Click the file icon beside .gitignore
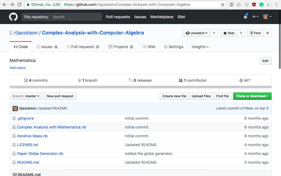Viewport: 281px width, 176px height. [14, 118]
